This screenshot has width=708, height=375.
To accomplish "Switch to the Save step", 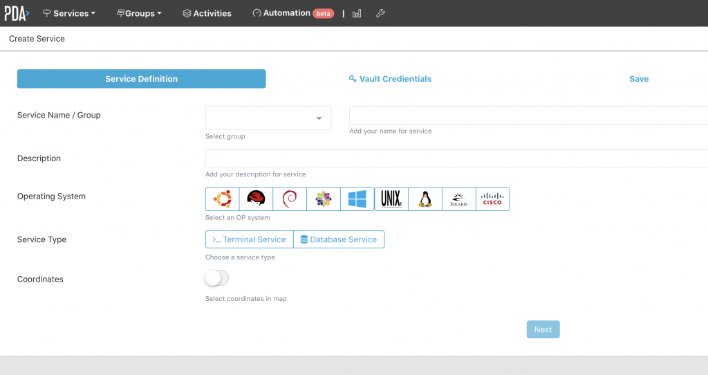I will (x=639, y=79).
